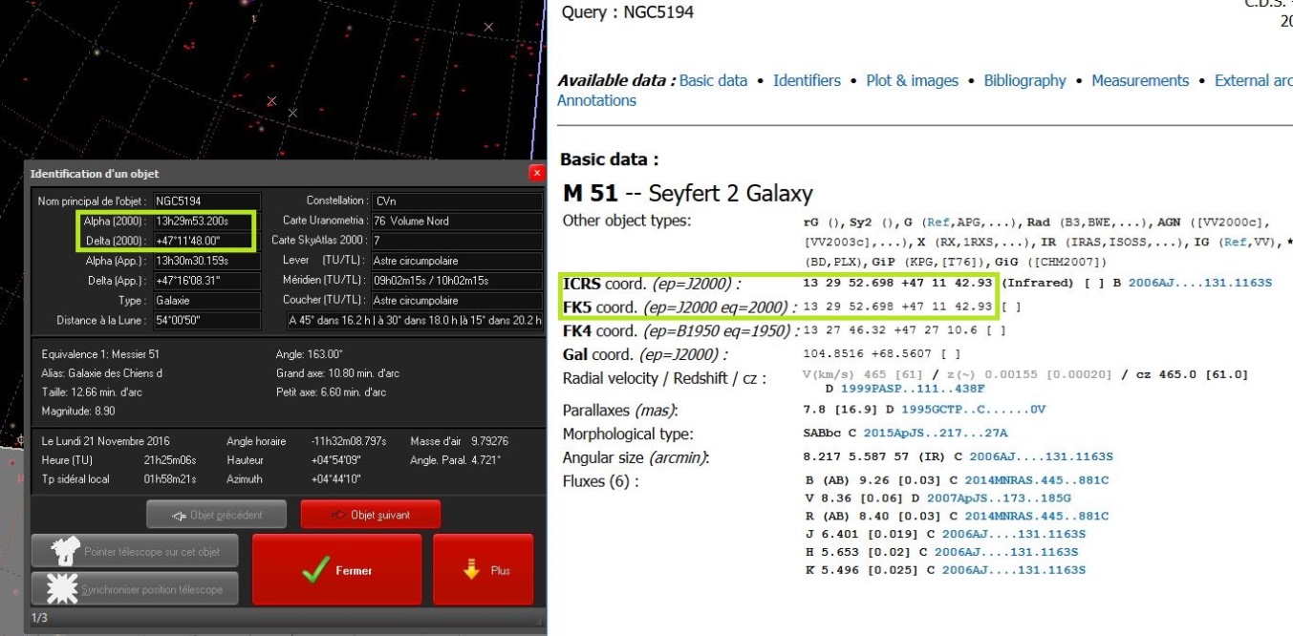The image size is (1293, 636).
Task: Open the Bibliography link
Action: pyautogui.click(x=1024, y=80)
